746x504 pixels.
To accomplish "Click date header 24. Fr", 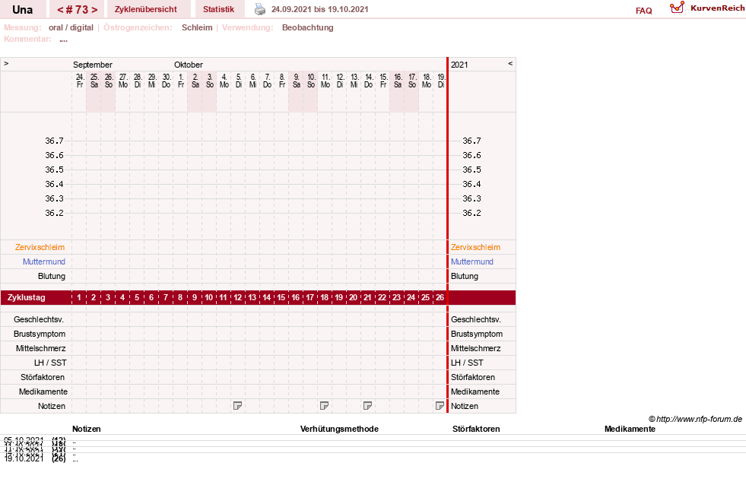I will (x=79, y=81).
